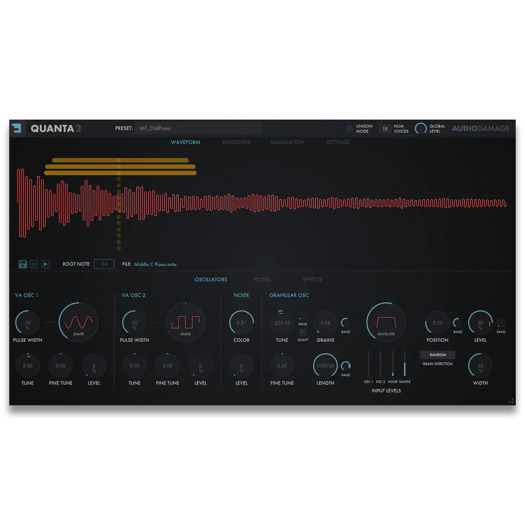Open the QUANT keyboard icon under TUNE

tap(302, 333)
